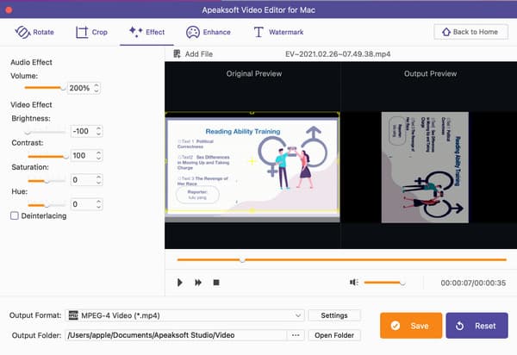Open the Rotate tab
The image size is (517, 355).
(34, 32)
